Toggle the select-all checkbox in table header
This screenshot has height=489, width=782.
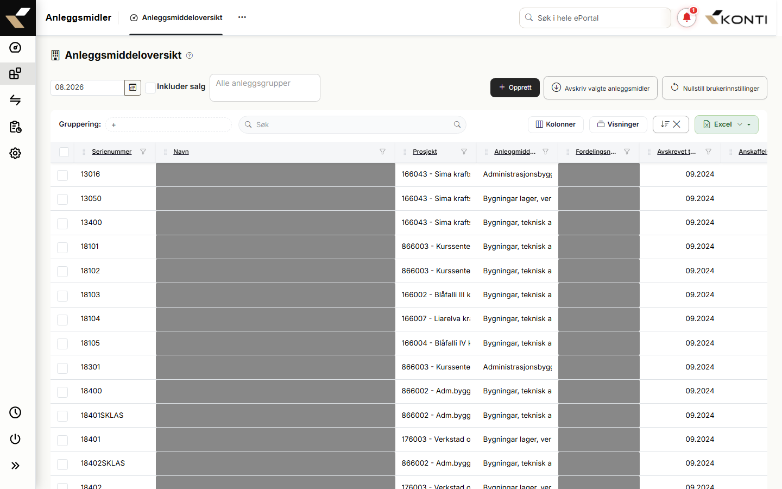64,152
